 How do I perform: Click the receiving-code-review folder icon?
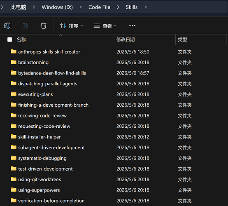14,115
